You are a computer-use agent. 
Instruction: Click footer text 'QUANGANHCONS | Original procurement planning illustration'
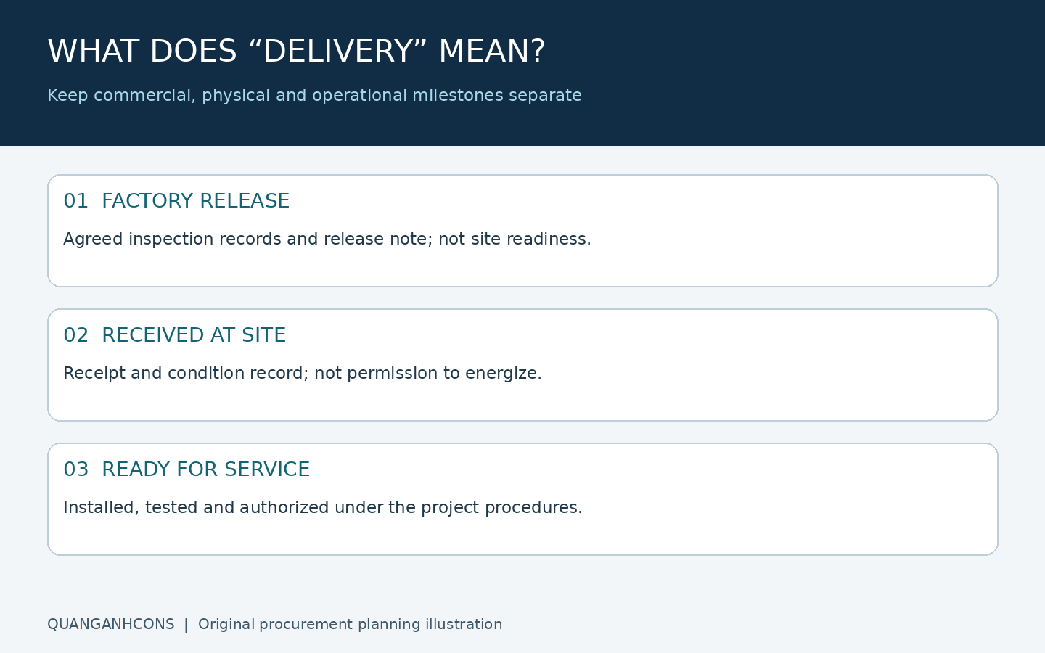[x=274, y=625]
